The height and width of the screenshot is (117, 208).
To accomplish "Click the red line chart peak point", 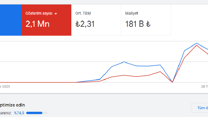I will tap(197, 45).
